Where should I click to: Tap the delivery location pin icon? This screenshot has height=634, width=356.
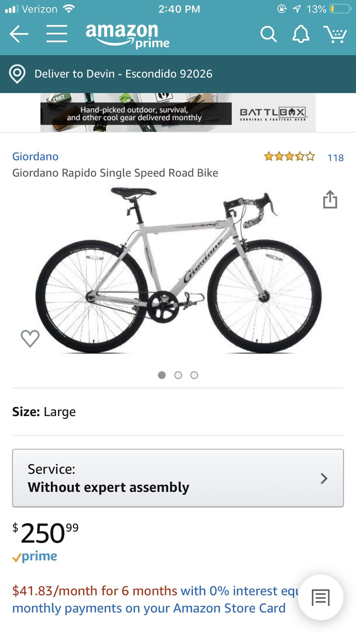(x=17, y=74)
